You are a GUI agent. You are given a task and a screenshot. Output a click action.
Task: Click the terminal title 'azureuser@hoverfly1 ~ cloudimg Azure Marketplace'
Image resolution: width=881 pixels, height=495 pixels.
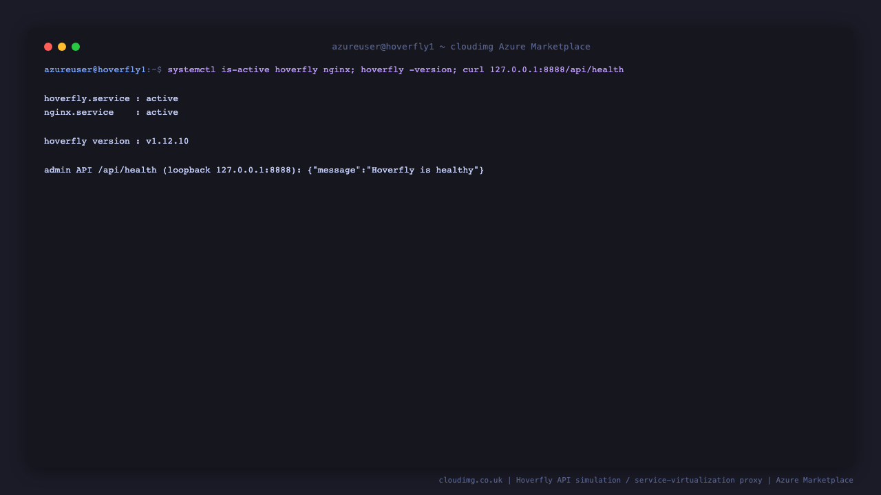pyautogui.click(x=461, y=47)
